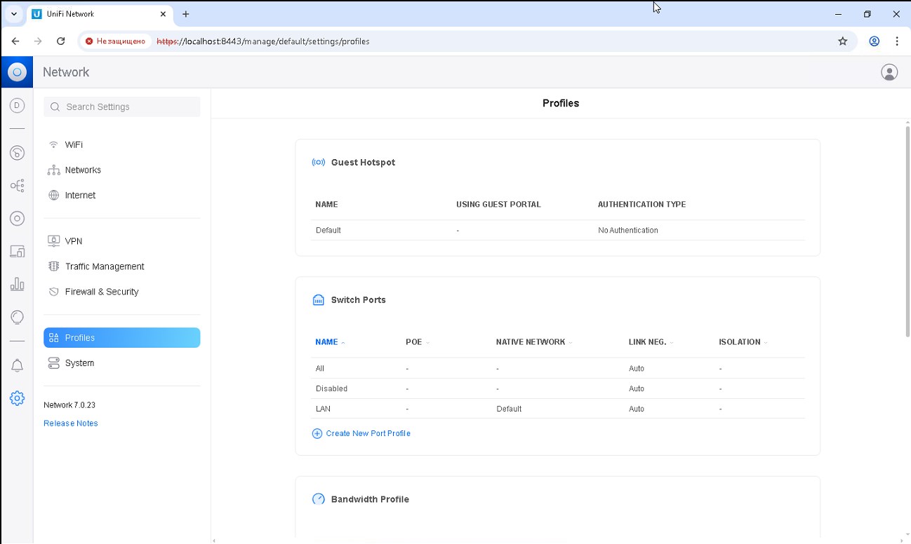Click the UniFi logo icon at top-left
The width and height of the screenshot is (911, 544).
point(17,72)
